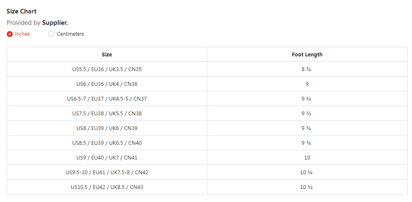Select the 10 ½ foot length value
Viewport: 412px width, 202px height.
[307, 187]
